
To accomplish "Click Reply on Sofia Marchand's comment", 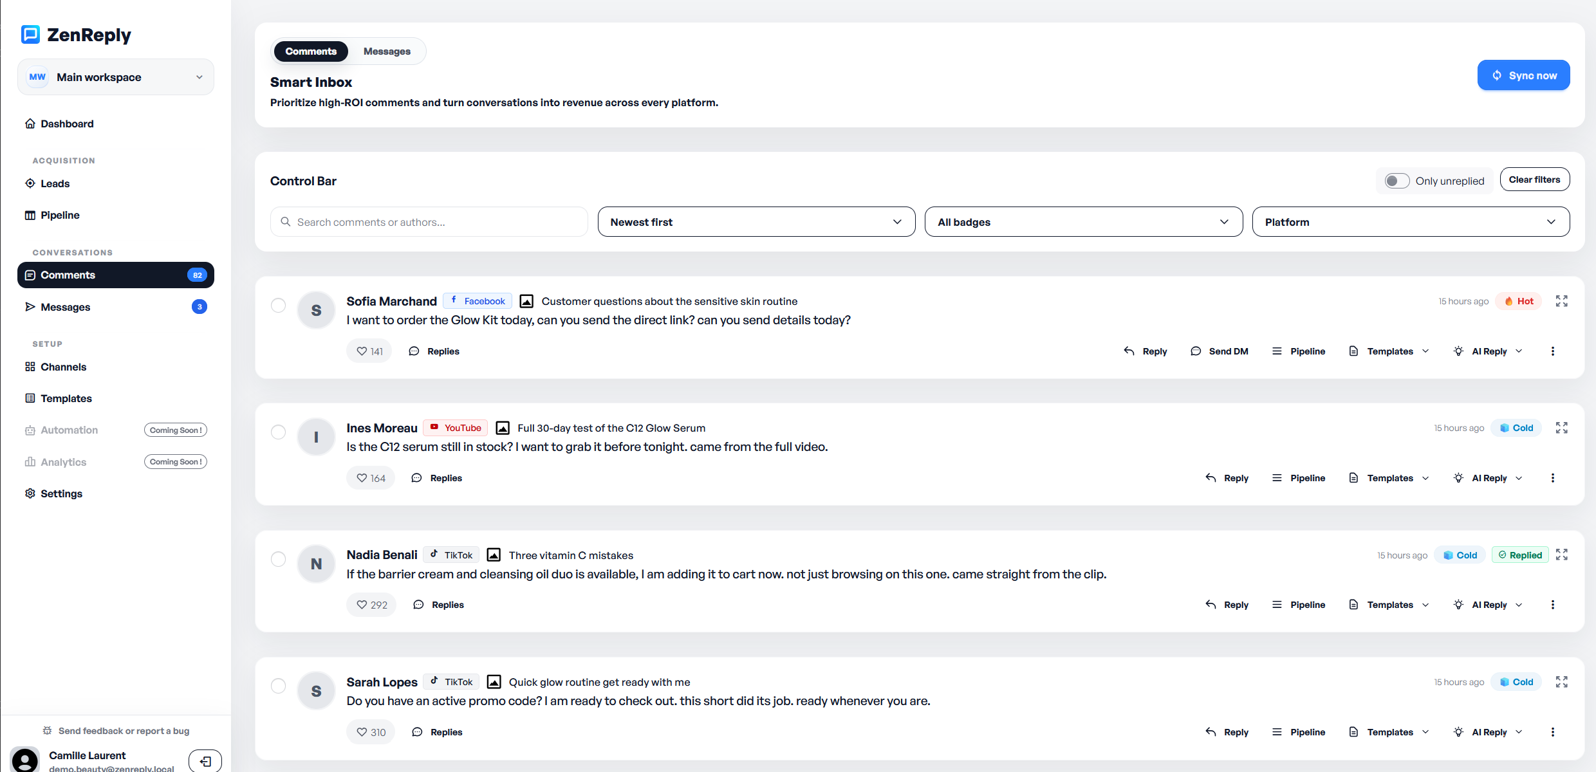I will [x=1146, y=351].
